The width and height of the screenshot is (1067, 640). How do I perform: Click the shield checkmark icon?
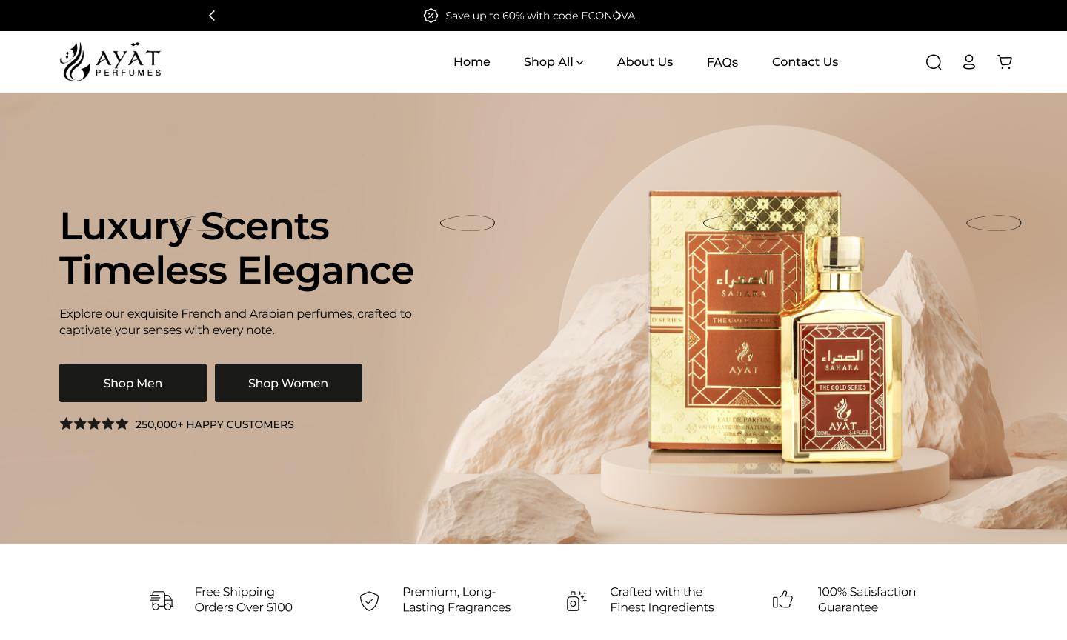pyautogui.click(x=369, y=600)
